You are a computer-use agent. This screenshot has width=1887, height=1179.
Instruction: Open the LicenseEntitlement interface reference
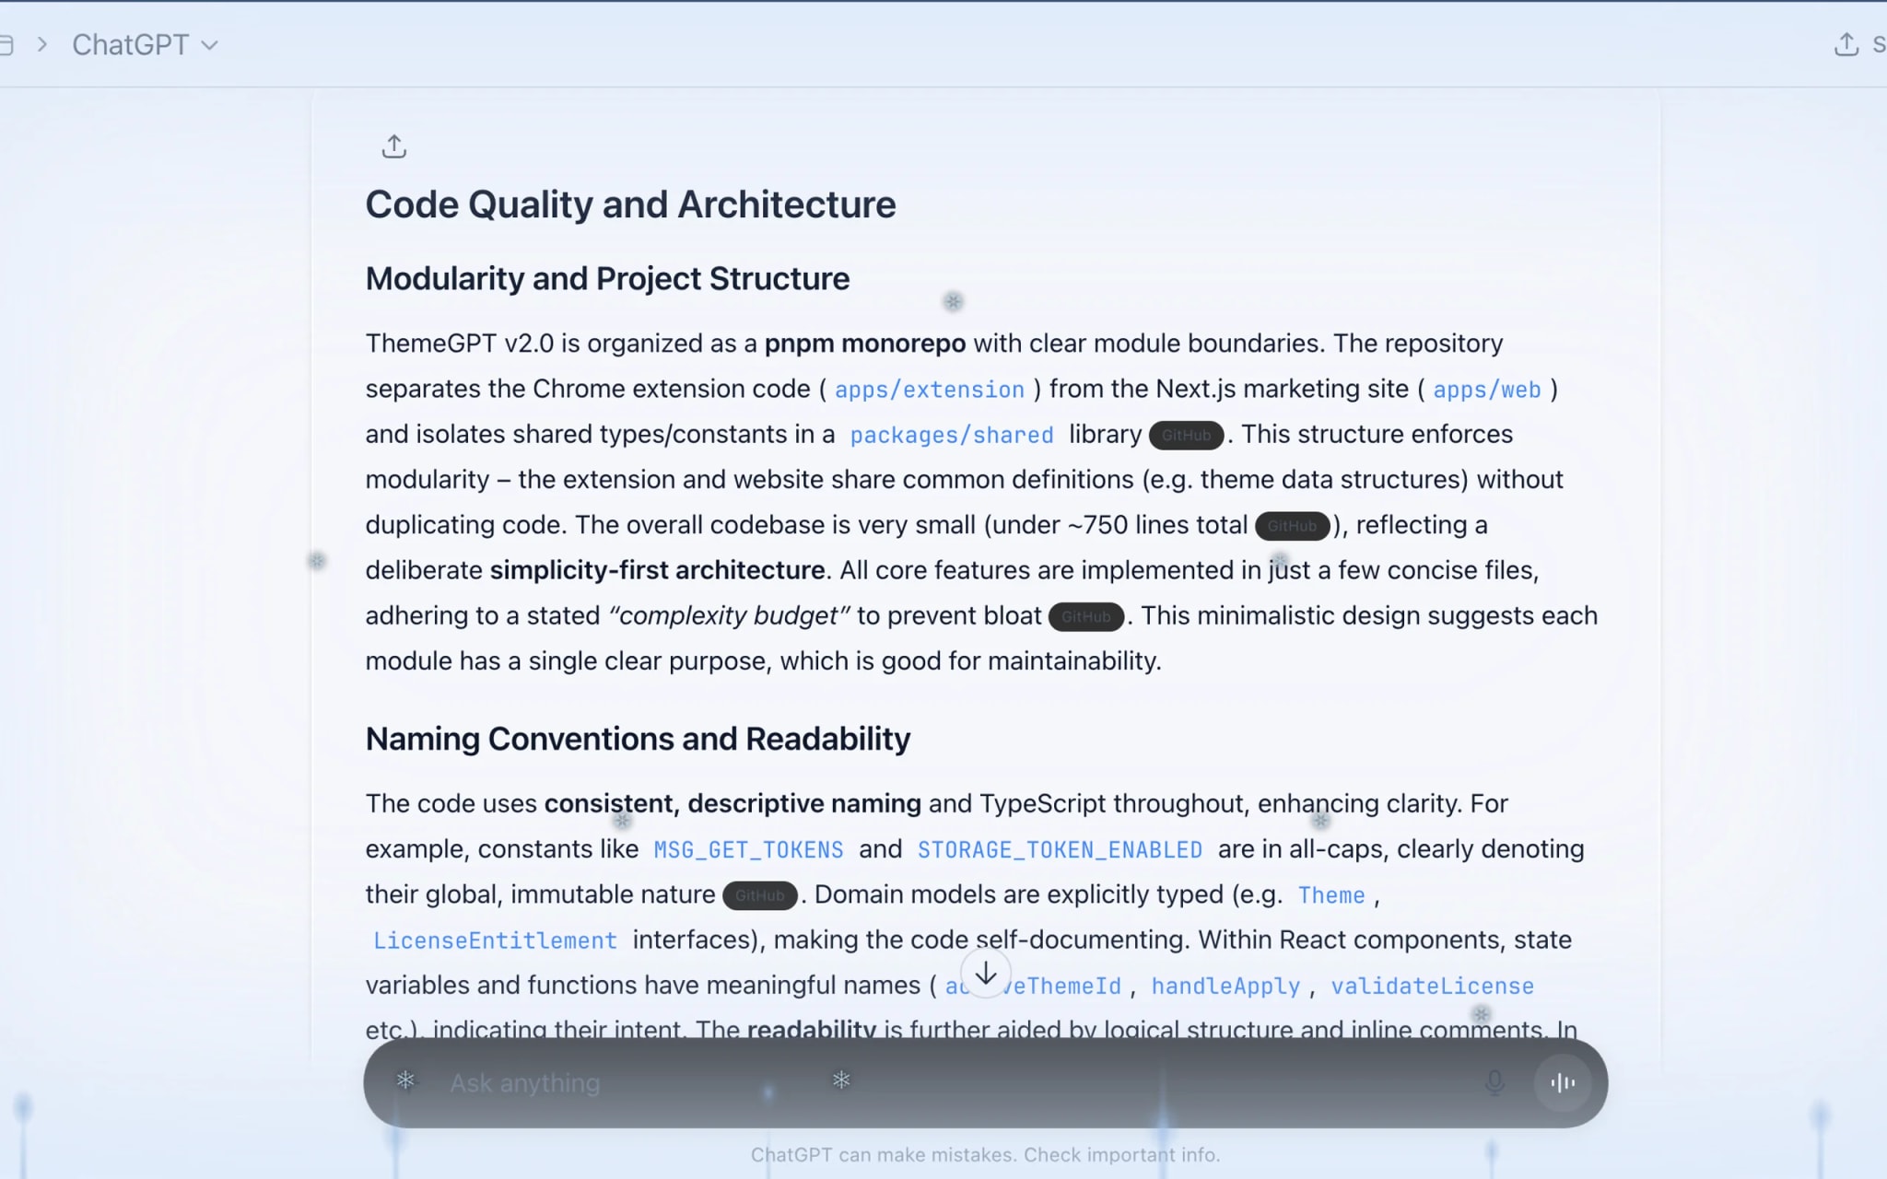pos(495,940)
